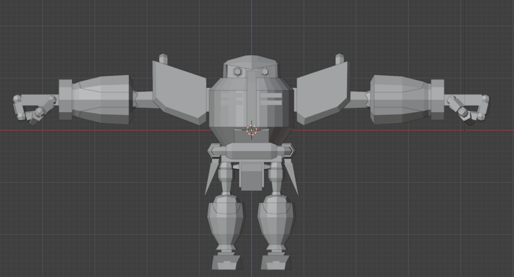Select the robot's foot on the right
The image size is (514, 277).
point(275,262)
